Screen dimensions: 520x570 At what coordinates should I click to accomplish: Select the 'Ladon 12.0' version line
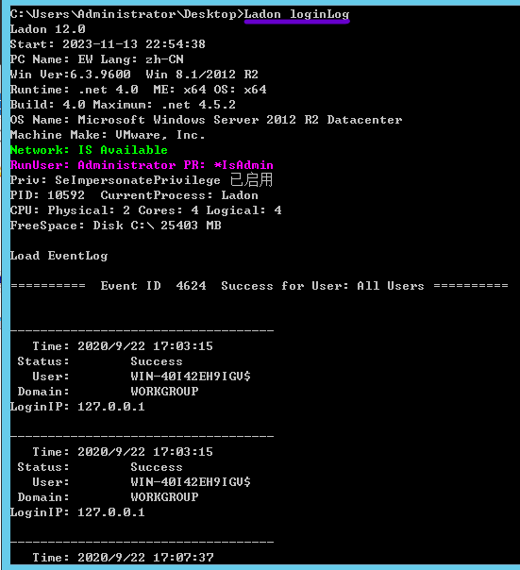47,29
